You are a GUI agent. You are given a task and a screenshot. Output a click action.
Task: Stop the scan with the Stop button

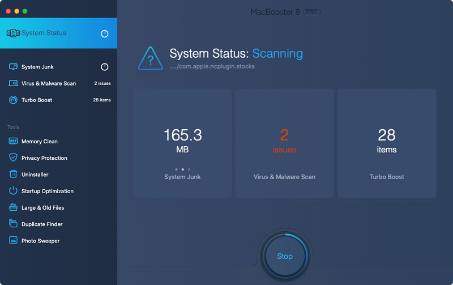(x=285, y=256)
